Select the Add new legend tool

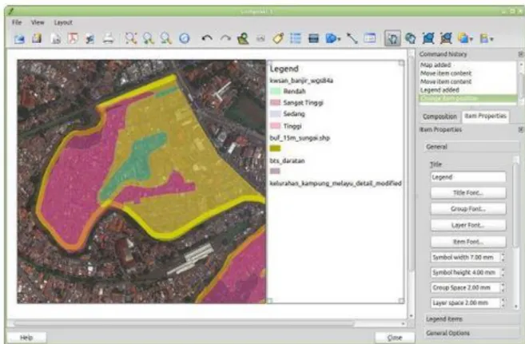pyautogui.click(x=296, y=38)
